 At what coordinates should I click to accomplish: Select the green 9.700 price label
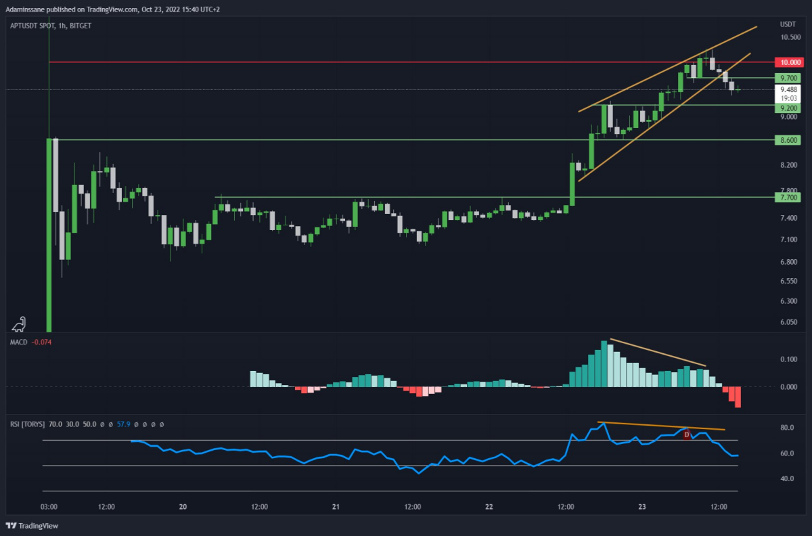pos(789,78)
